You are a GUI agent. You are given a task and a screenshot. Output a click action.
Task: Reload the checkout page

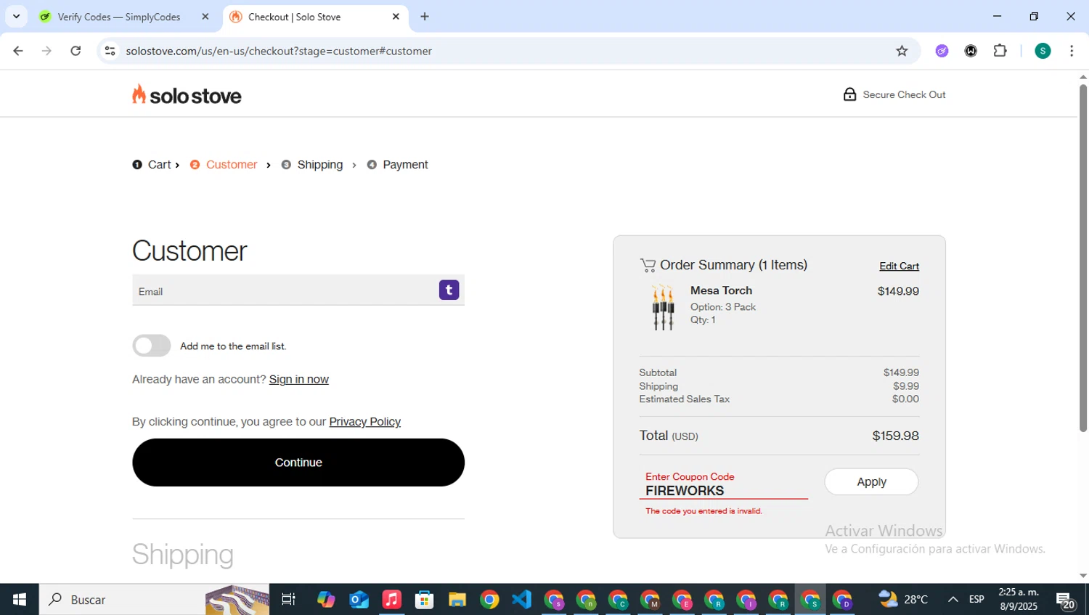[x=76, y=51]
